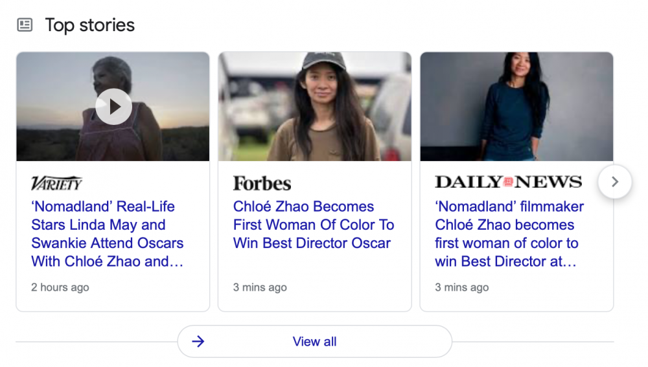The image size is (648, 367).
Task: Show next stories with right chevron
Action: (x=615, y=182)
